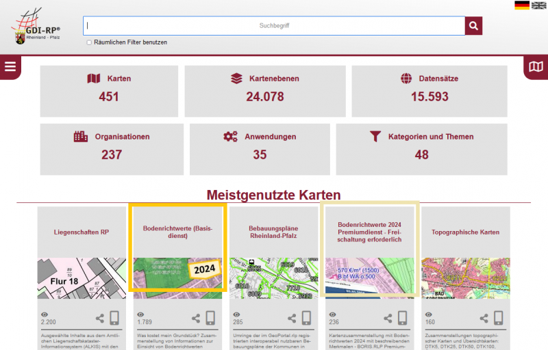
Task: Open Bebauungspläne Rheinland-Pfalz title link
Action: (273, 232)
